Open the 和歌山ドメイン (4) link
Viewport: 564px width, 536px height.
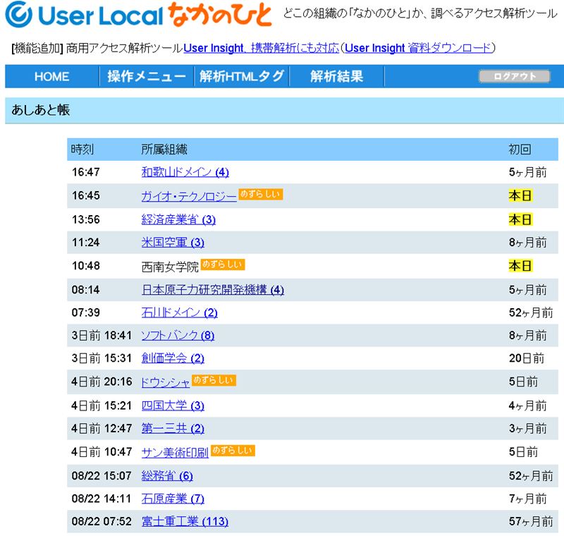(x=185, y=172)
